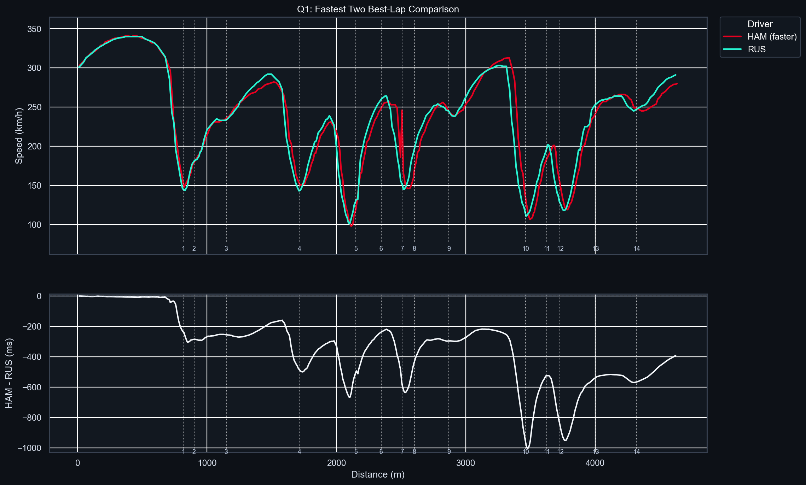
Task: Click the −800 delta axis tick label
Action: (32, 418)
